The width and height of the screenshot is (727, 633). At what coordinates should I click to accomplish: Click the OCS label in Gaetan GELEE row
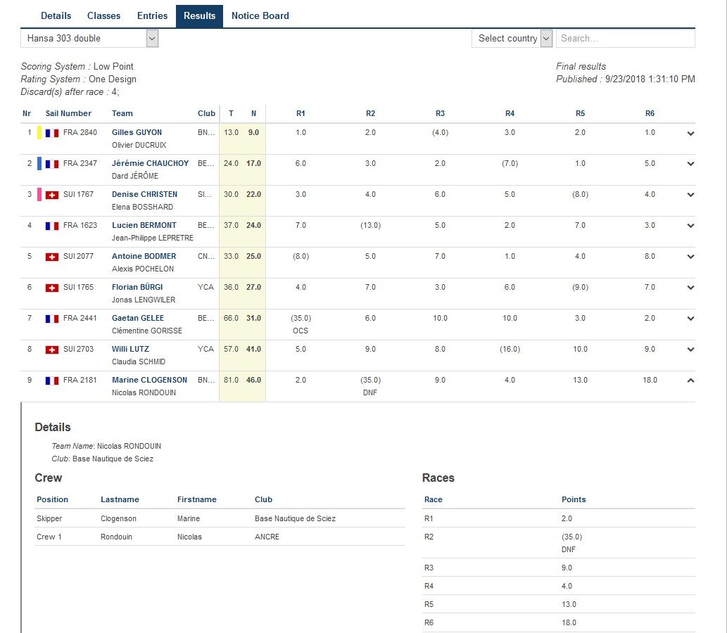[301, 331]
